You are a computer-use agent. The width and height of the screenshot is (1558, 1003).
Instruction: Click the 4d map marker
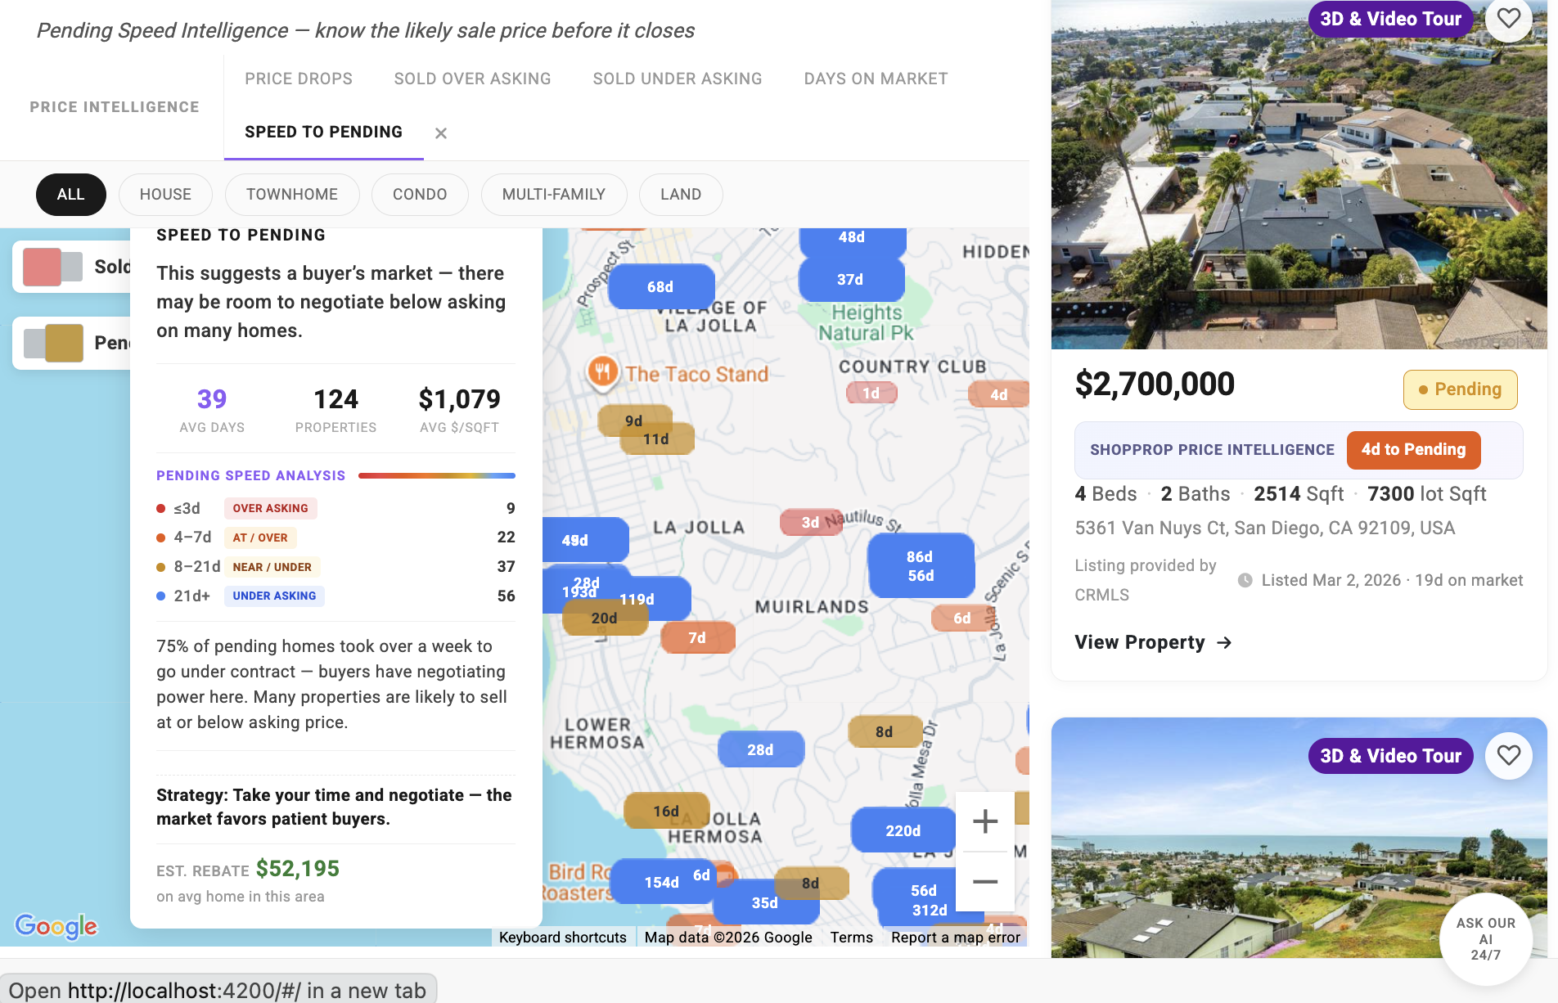coord(999,394)
